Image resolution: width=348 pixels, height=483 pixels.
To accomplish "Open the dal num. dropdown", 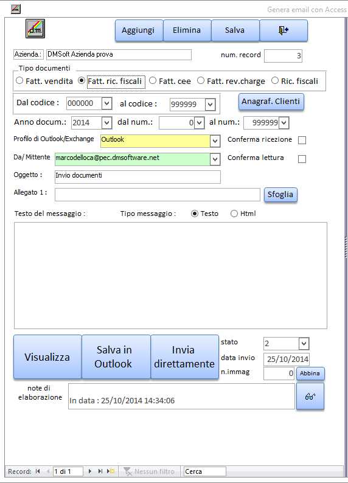I will [200, 123].
